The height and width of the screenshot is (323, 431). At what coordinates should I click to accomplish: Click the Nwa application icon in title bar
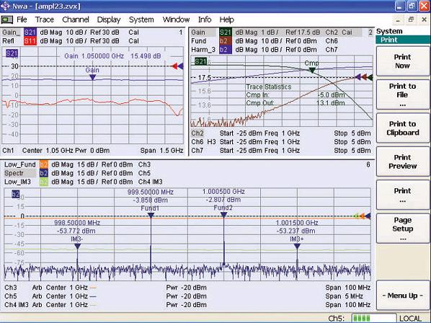[x=5, y=6]
